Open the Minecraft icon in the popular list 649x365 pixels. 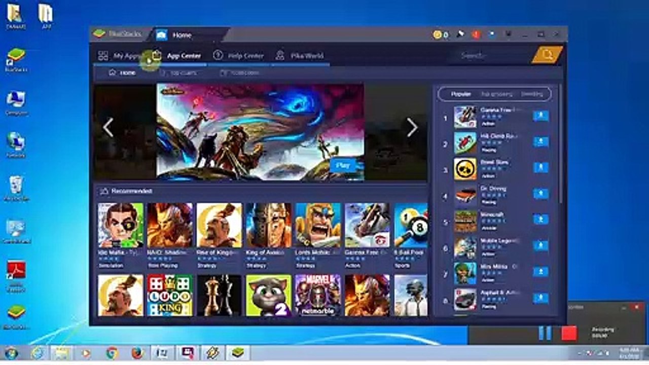[465, 221]
